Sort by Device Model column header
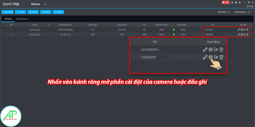255x127 pixels. 122,25
